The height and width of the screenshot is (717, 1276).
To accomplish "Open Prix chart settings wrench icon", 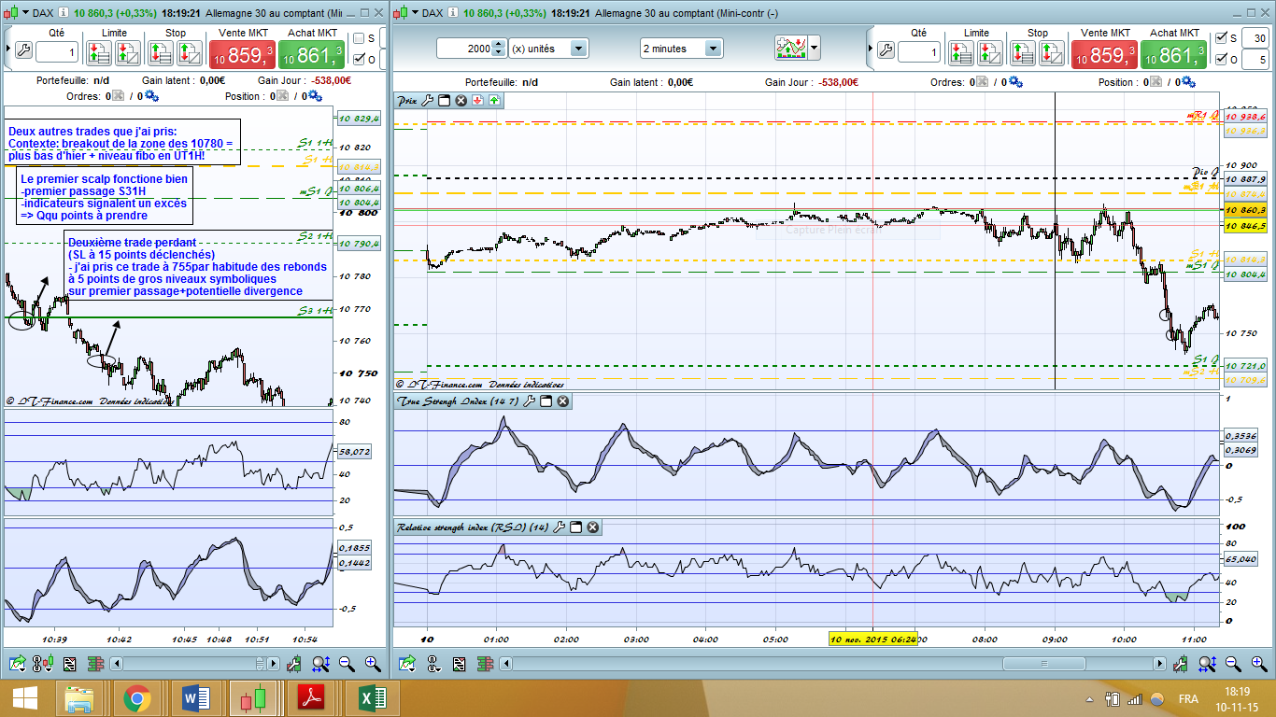I will coord(428,100).
